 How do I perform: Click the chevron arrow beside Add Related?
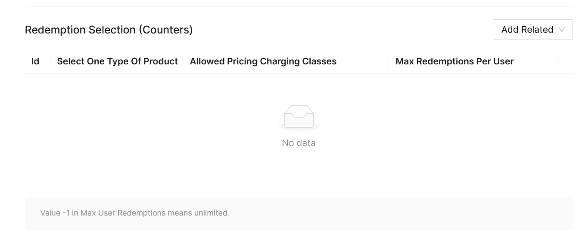[x=561, y=30]
